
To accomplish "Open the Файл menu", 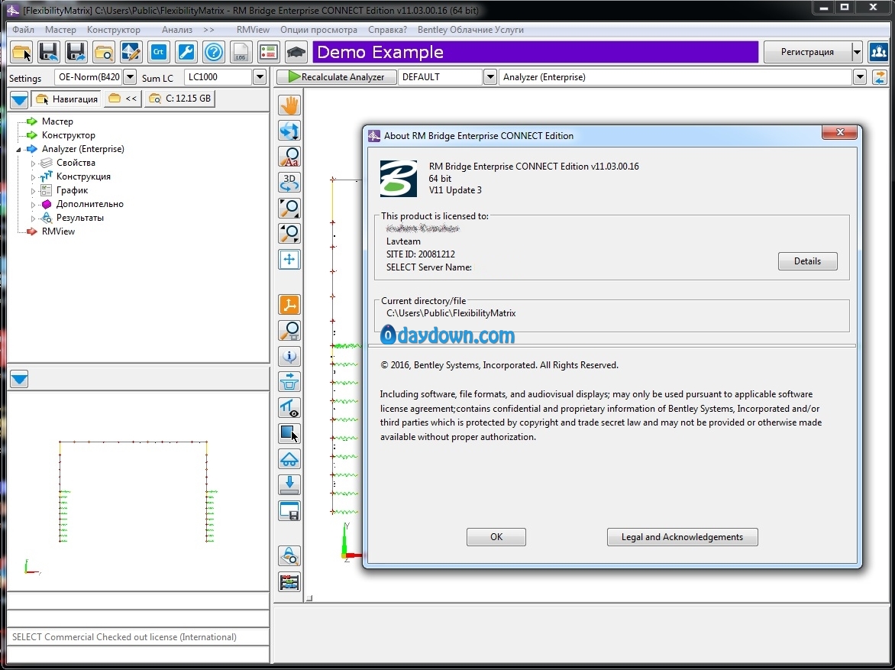I will (x=24, y=30).
